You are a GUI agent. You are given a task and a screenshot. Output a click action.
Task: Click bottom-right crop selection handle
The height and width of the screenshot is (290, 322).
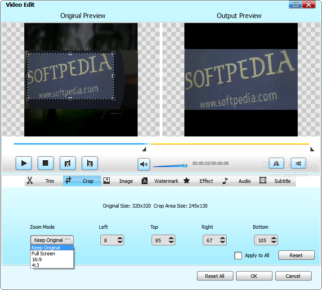tap(113, 99)
